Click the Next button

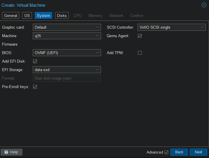point(198,152)
